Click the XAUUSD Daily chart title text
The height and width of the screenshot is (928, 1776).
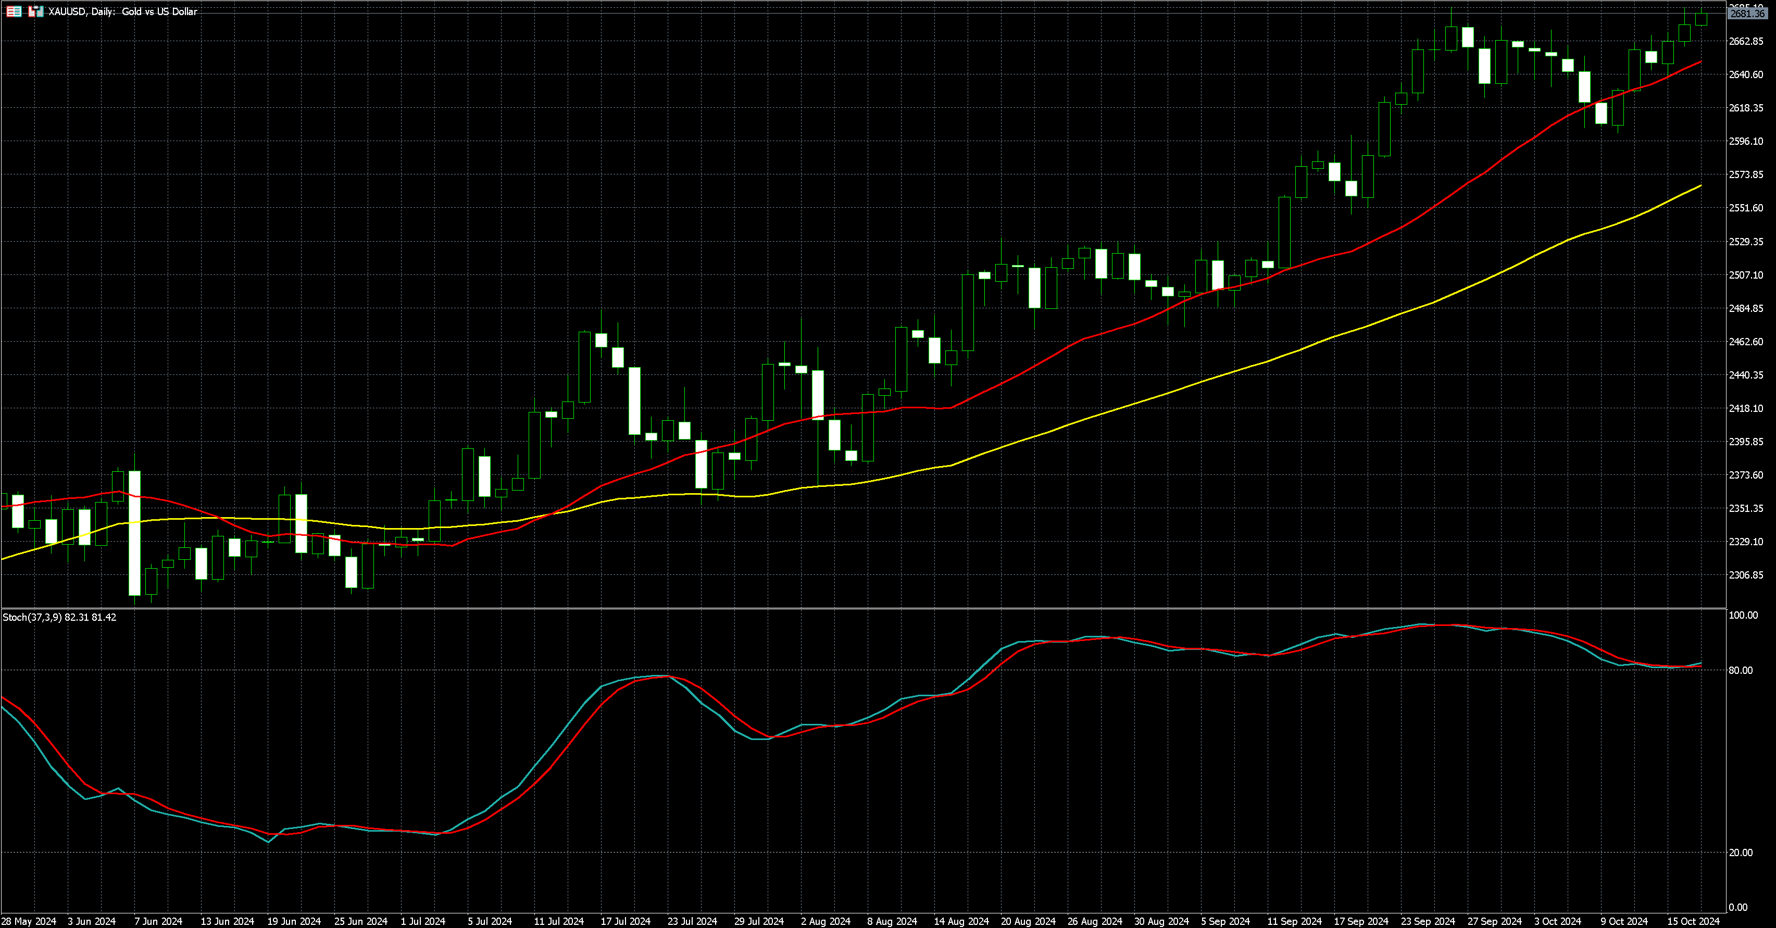[123, 12]
